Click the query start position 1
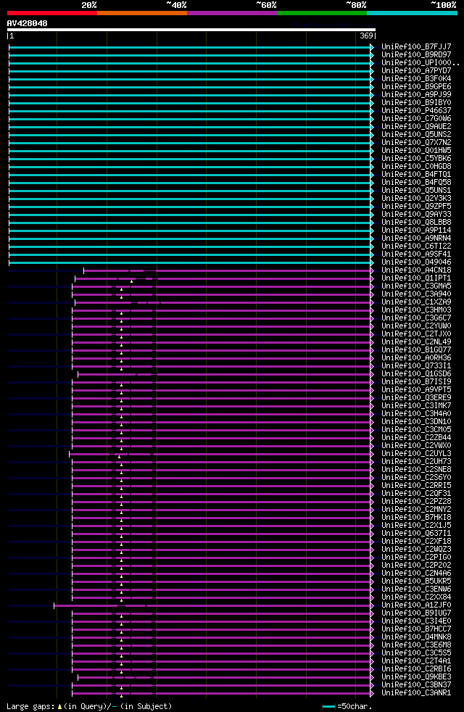The image size is (464, 712). point(12,36)
